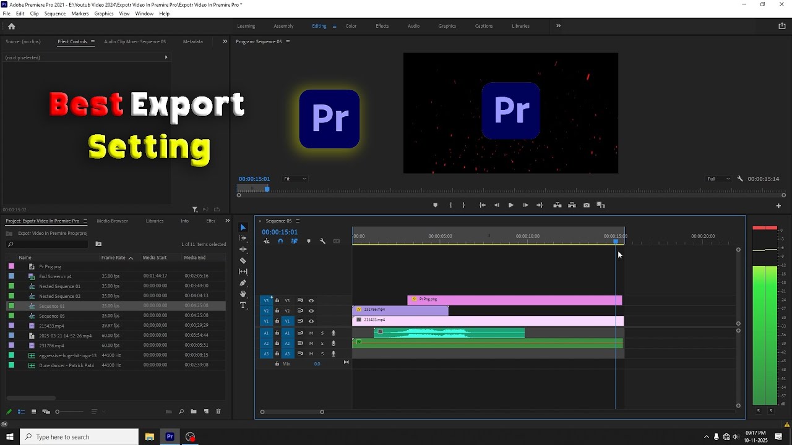Open timeline caption track options

[337, 241]
